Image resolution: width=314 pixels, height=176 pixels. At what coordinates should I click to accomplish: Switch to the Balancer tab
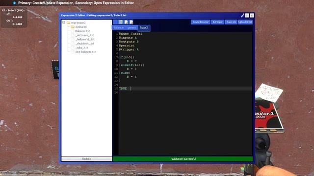(119, 28)
